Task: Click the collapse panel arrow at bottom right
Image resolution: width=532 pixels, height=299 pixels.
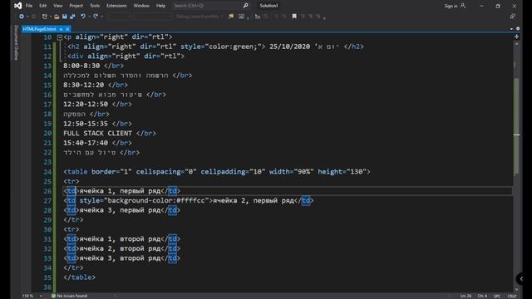Action: tap(521, 279)
